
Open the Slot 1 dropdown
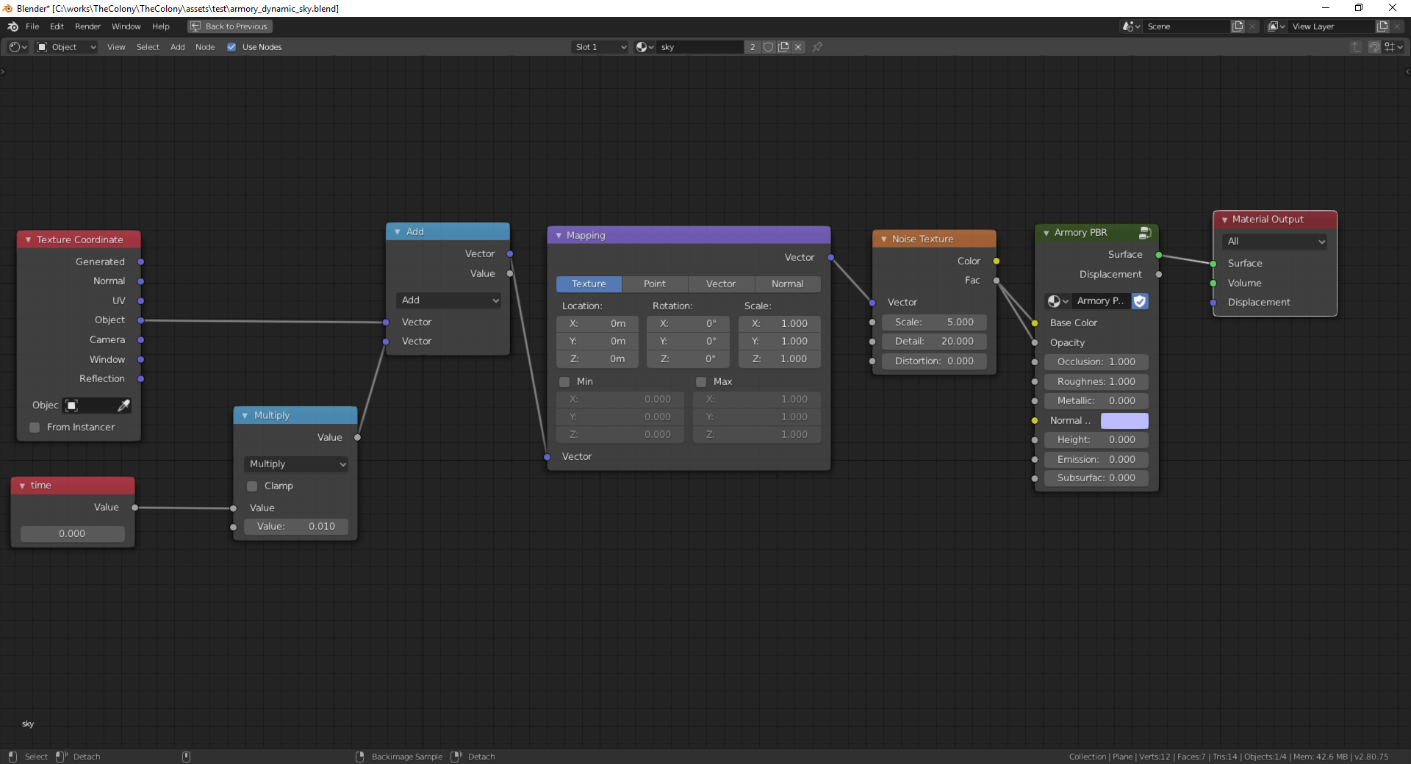599,46
